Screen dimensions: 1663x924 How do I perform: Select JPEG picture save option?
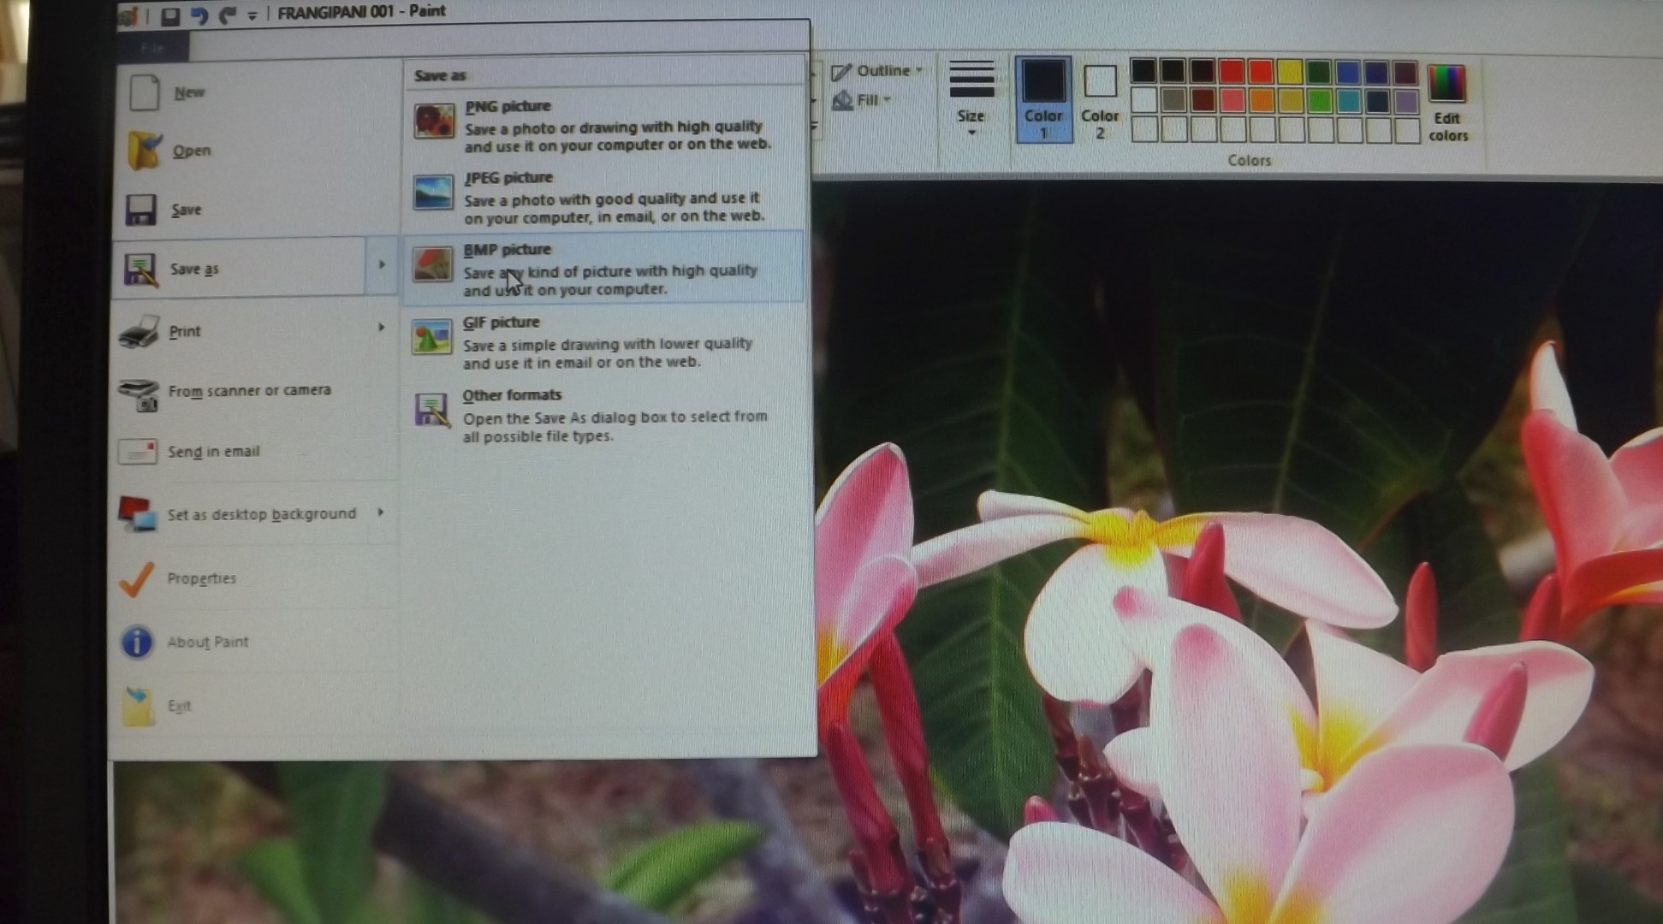tap(604, 196)
